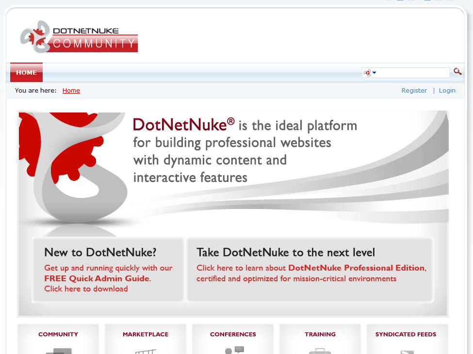Click 'certified and optimized for mission-critical environments' text
This screenshot has width=473, height=354.
coord(296,279)
